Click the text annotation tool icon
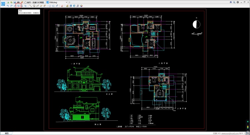 pos(57,6)
